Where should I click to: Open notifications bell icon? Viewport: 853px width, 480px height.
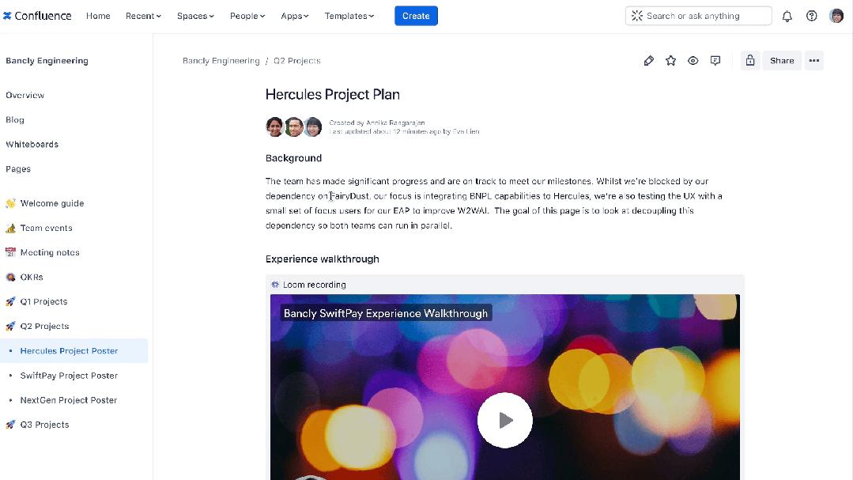pos(786,15)
